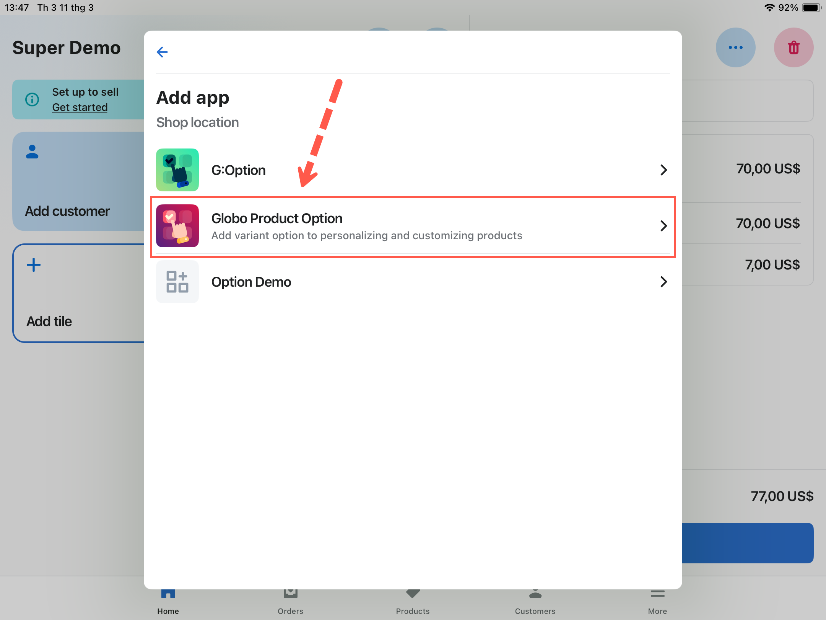
Task: Tap the 7,00 US$ cart line
Action: click(772, 265)
